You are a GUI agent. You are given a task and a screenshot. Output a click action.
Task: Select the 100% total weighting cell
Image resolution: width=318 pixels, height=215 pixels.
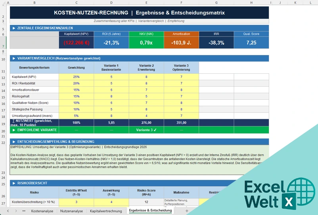[77, 123]
